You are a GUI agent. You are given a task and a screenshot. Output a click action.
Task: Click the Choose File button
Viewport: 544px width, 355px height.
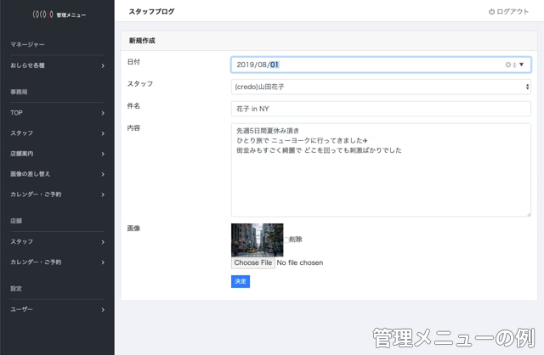pyautogui.click(x=253, y=262)
